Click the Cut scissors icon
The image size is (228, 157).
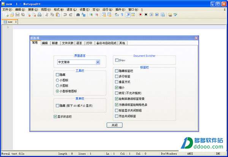click(47, 15)
